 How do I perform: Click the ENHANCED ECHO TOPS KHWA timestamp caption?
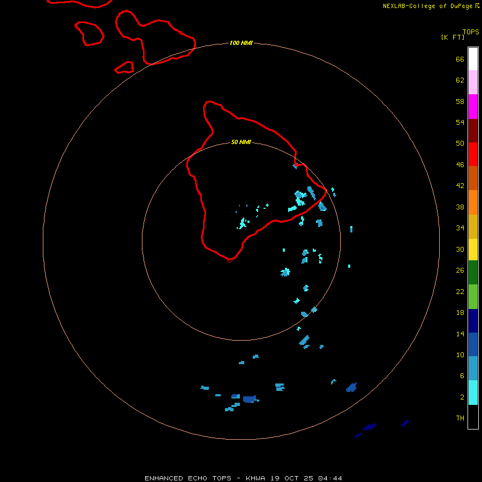(x=243, y=478)
